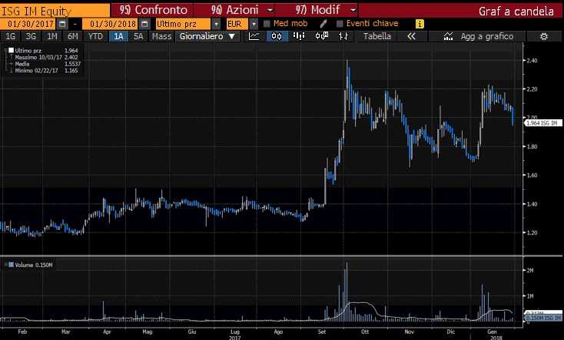Viewport: 564px width, 340px height.
Task: Click the start date field 01/30/2017
Action: tap(28, 24)
